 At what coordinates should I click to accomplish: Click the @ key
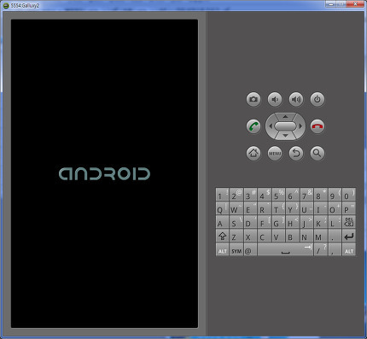click(x=250, y=249)
